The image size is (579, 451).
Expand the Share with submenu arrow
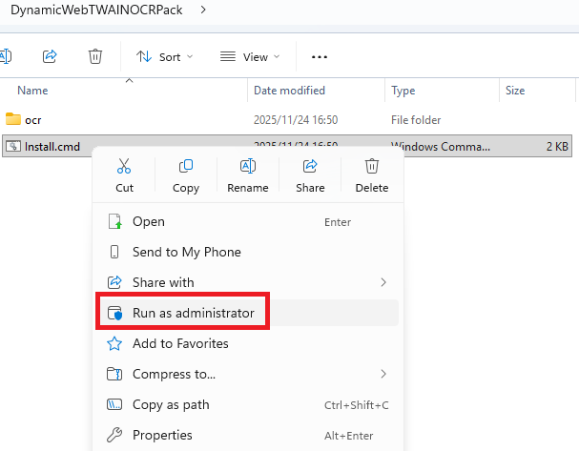[383, 282]
